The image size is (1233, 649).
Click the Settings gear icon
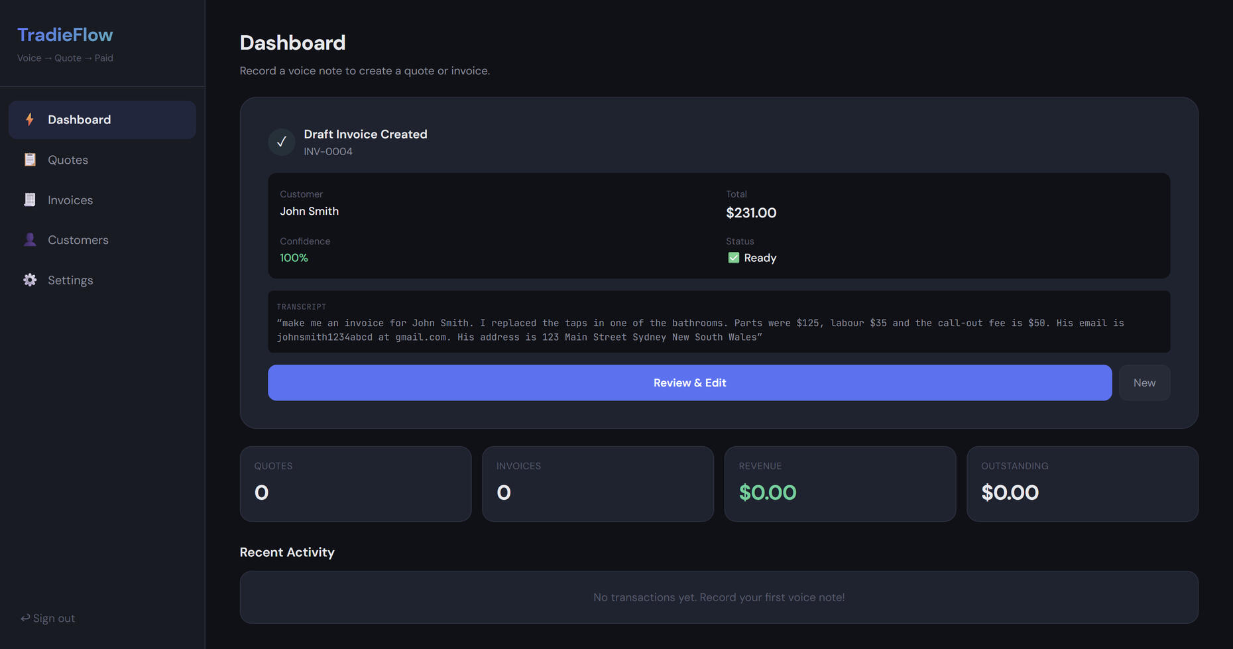point(30,280)
